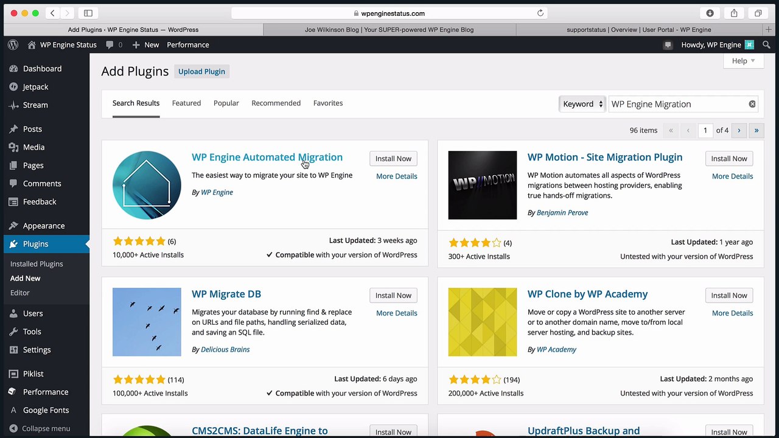This screenshot has height=438, width=779.
Task: Select the Popular tab
Action: click(x=226, y=103)
